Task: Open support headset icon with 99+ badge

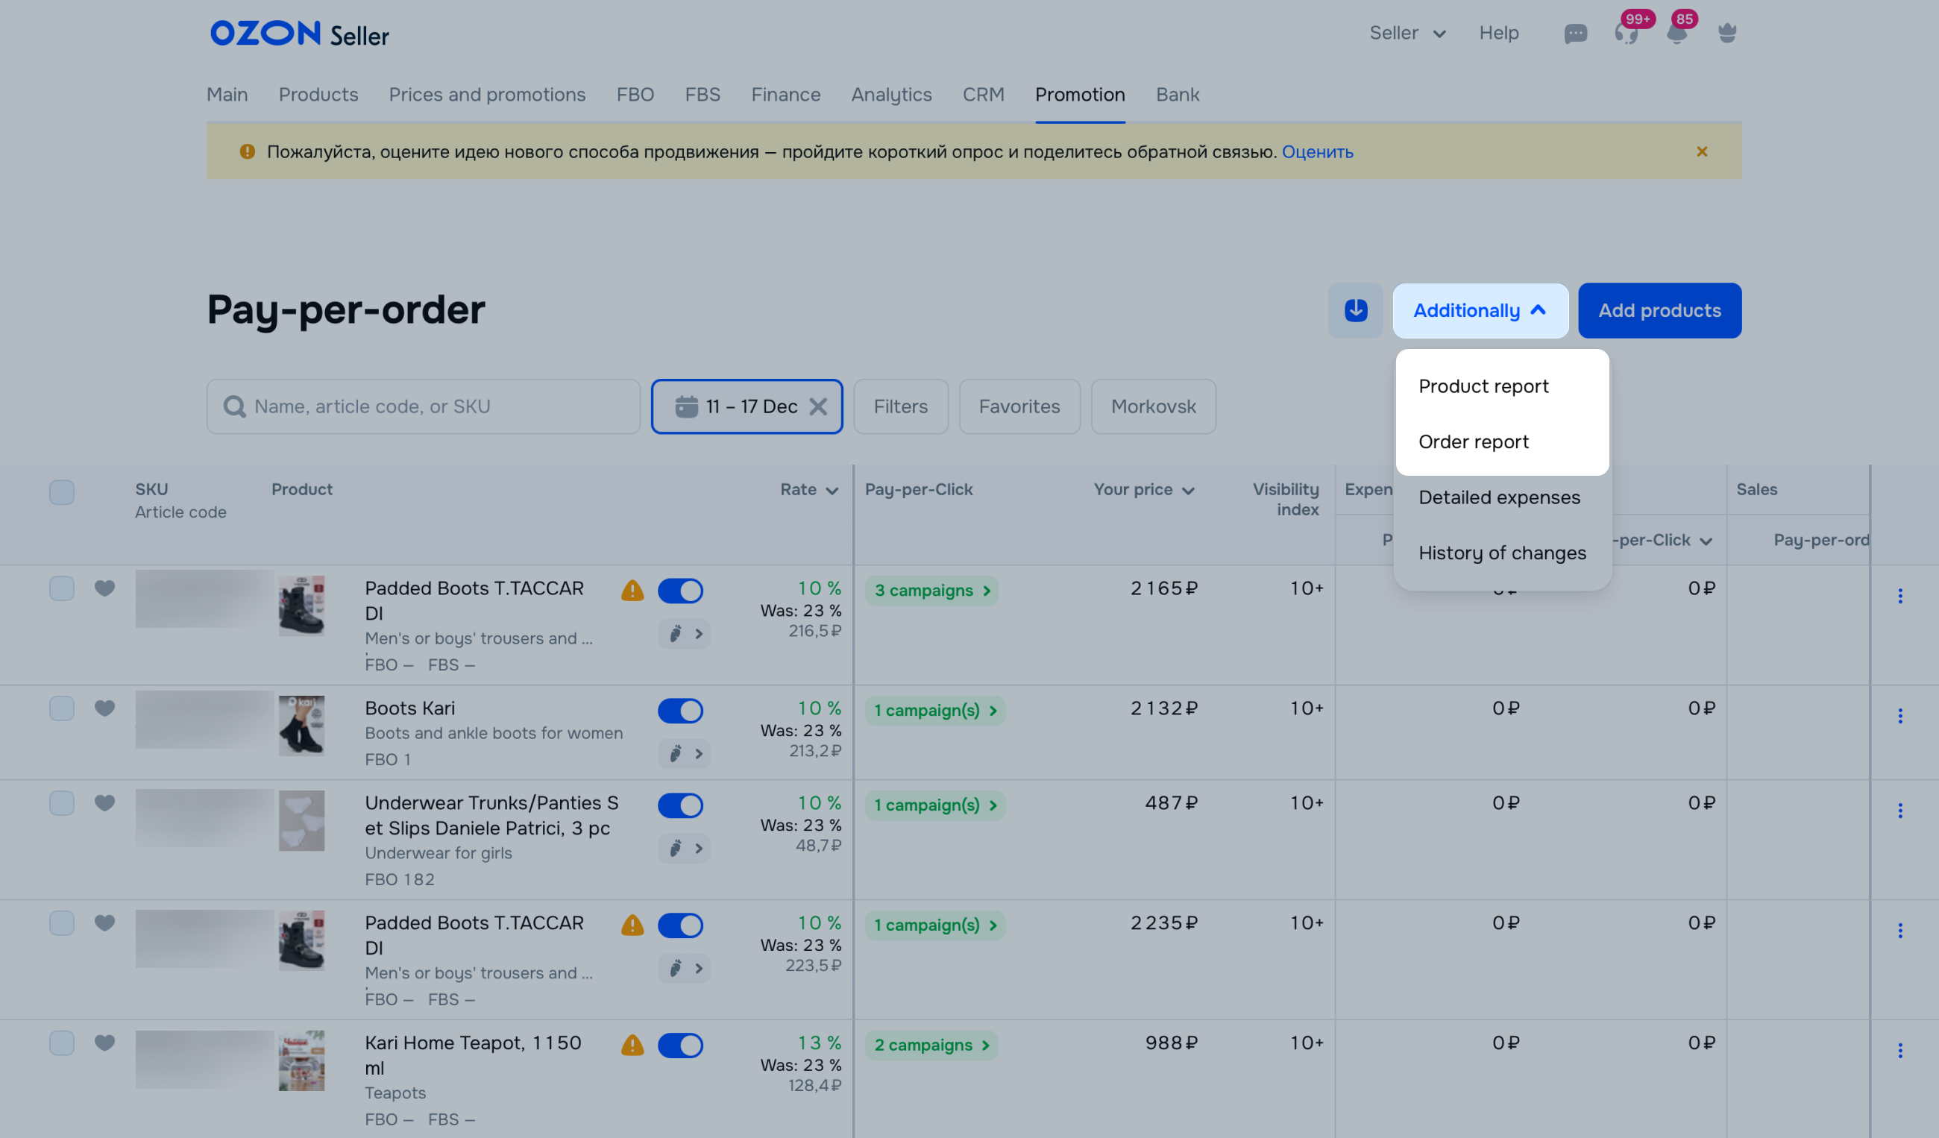Action: (x=1625, y=33)
